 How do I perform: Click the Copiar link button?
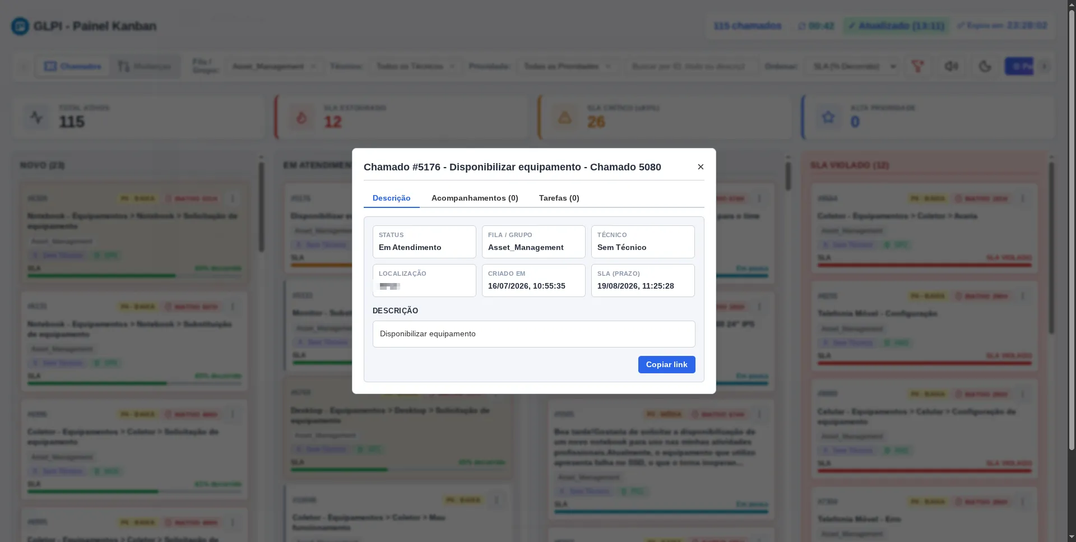667,364
